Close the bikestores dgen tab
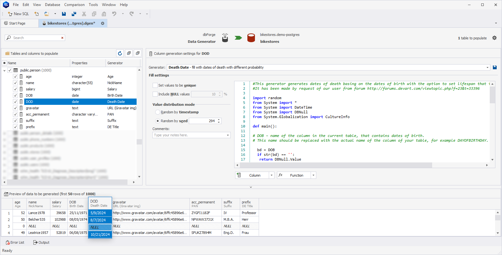The width and height of the screenshot is (502, 255). [103, 23]
